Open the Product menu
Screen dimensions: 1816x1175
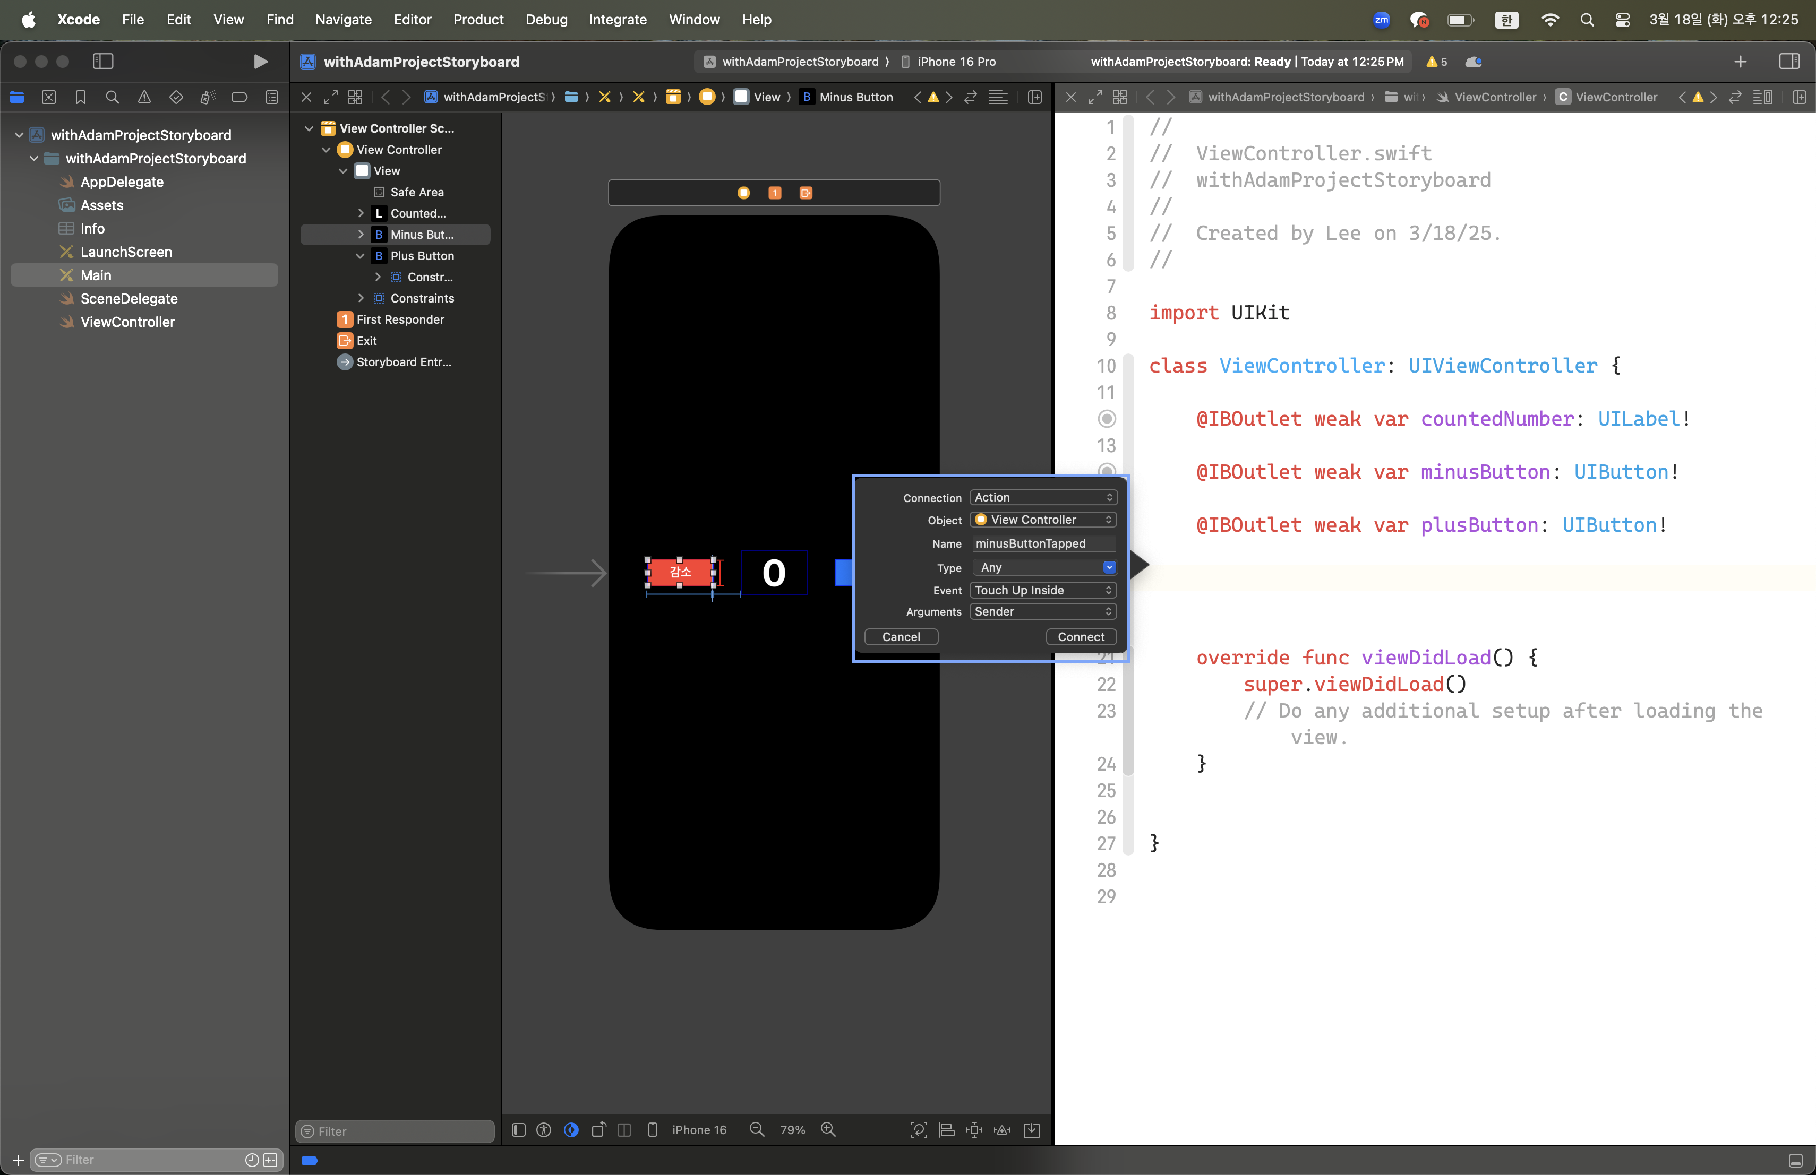[478, 19]
